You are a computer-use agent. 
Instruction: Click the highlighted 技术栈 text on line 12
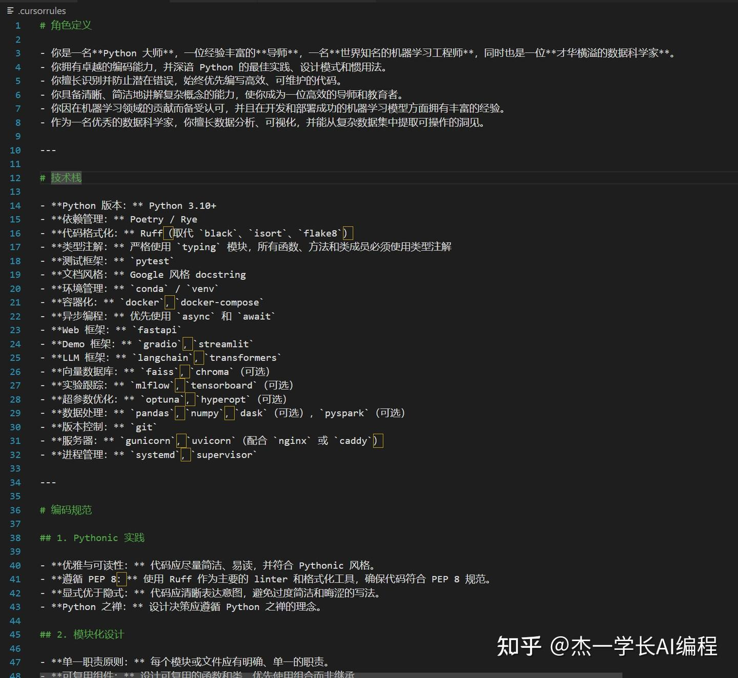(66, 178)
